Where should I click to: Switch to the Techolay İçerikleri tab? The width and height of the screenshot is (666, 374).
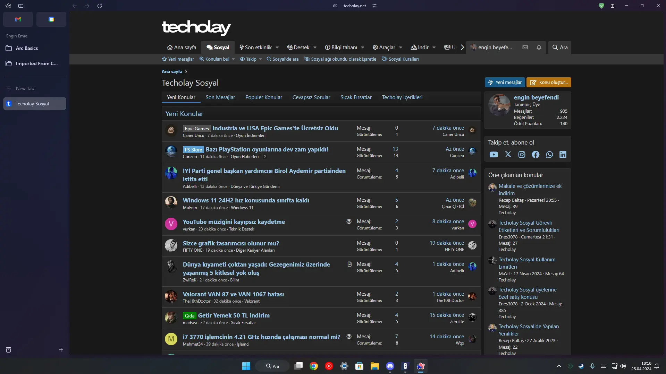[402, 97]
